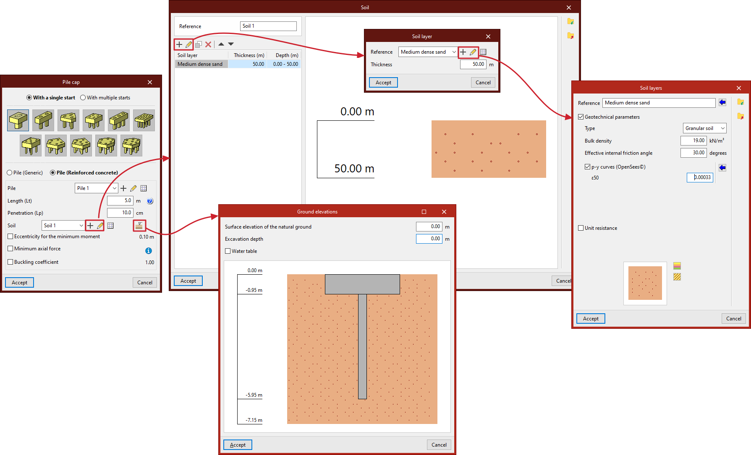The image size is (751, 455).
Task: Click the layer colour swatch icon in Soil layers
Action: [677, 266]
